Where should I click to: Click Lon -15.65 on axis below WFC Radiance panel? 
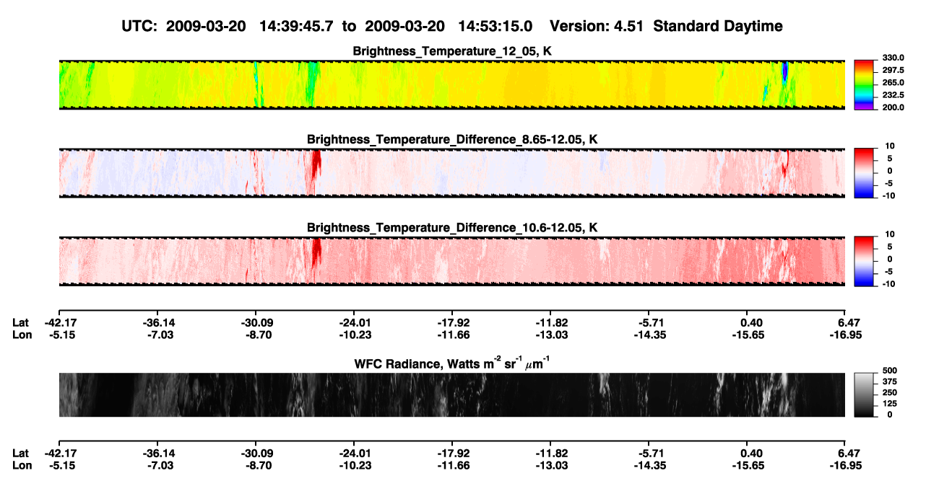[x=747, y=466]
